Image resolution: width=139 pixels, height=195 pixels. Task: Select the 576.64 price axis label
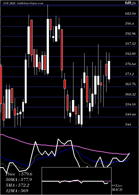(x=130, y=64)
